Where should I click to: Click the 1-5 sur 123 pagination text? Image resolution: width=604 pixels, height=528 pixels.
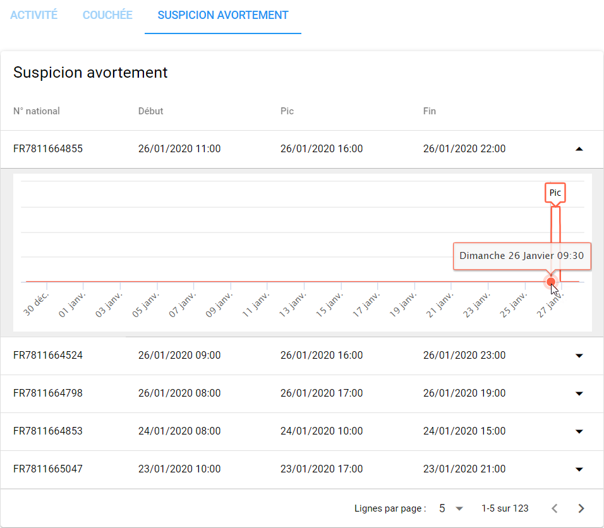coord(505,508)
